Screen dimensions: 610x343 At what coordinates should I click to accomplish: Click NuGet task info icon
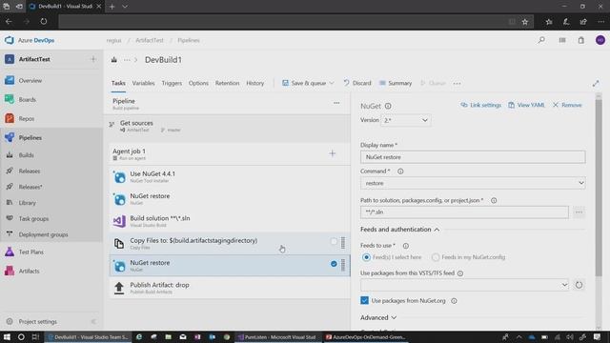click(388, 106)
